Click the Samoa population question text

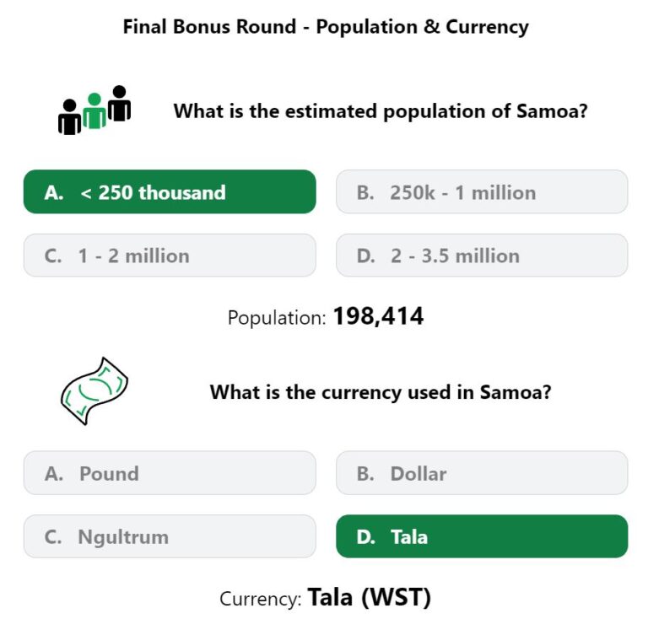(x=381, y=111)
